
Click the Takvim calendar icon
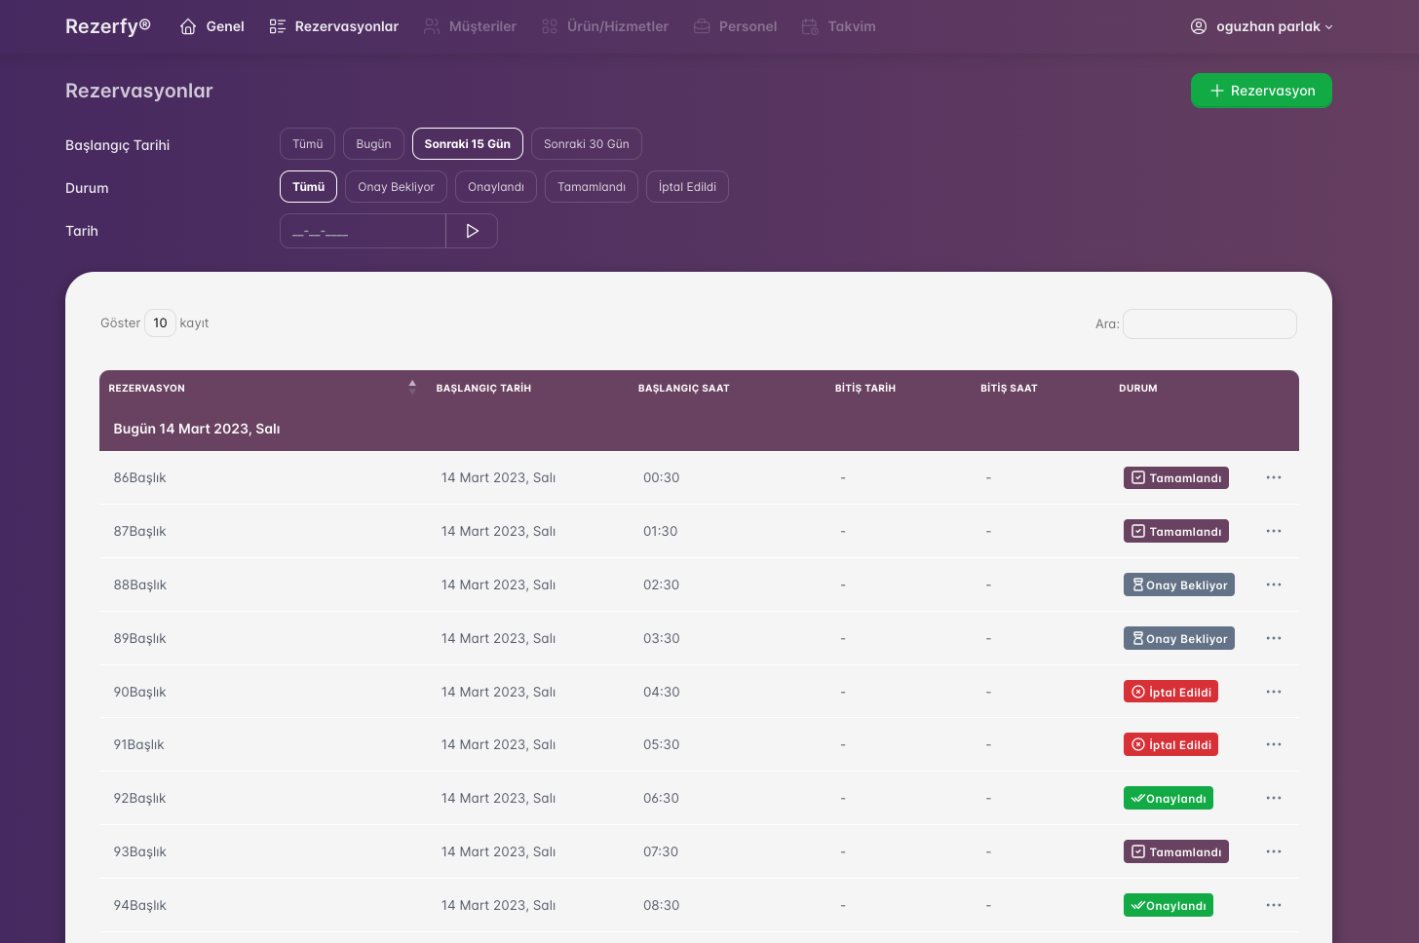point(810,26)
